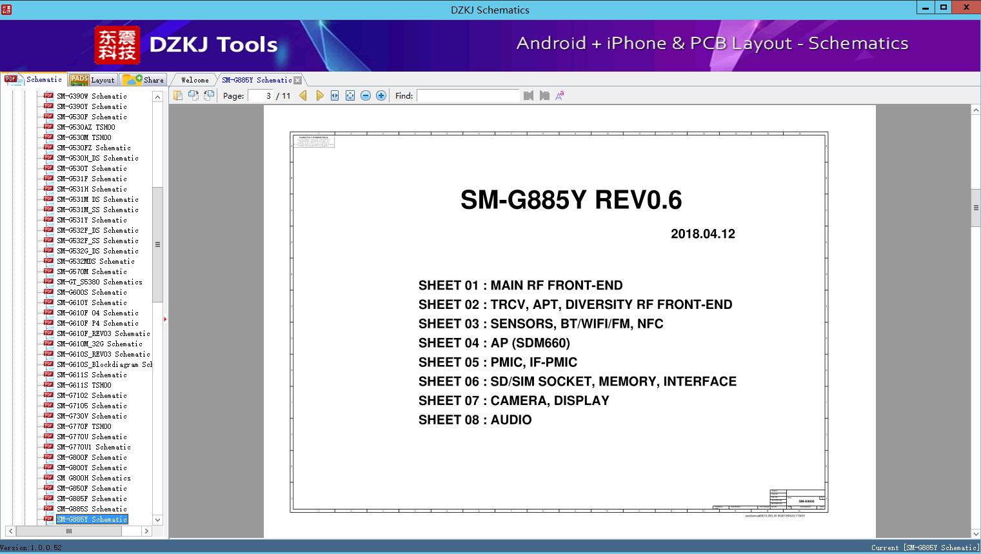Click the fit page icon
Viewport: 981px width, 554px height.
(x=350, y=95)
